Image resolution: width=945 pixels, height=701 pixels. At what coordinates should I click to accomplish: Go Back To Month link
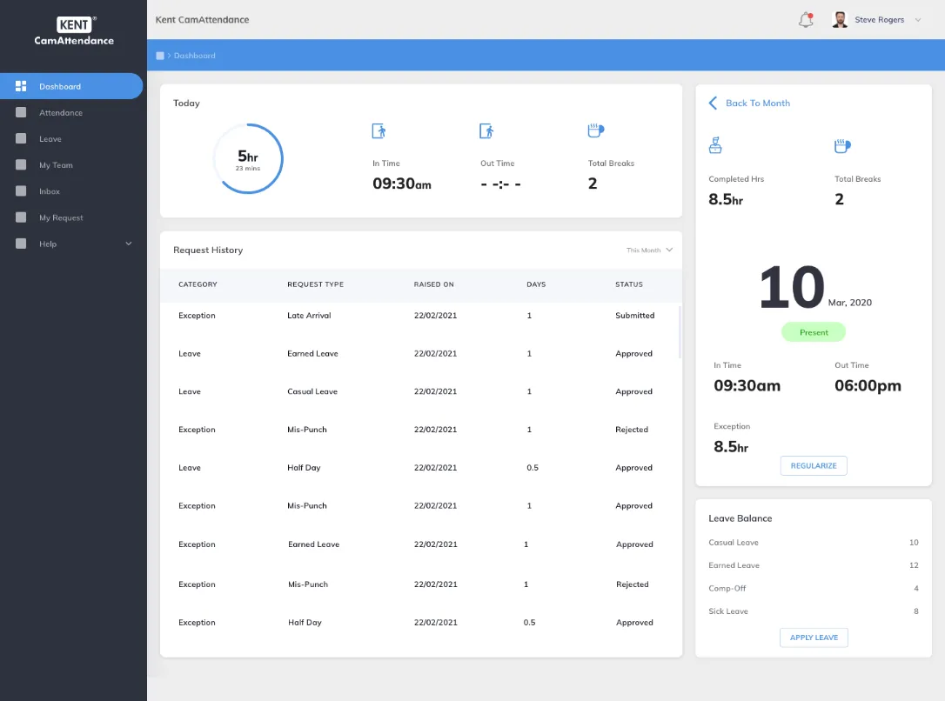coord(758,103)
